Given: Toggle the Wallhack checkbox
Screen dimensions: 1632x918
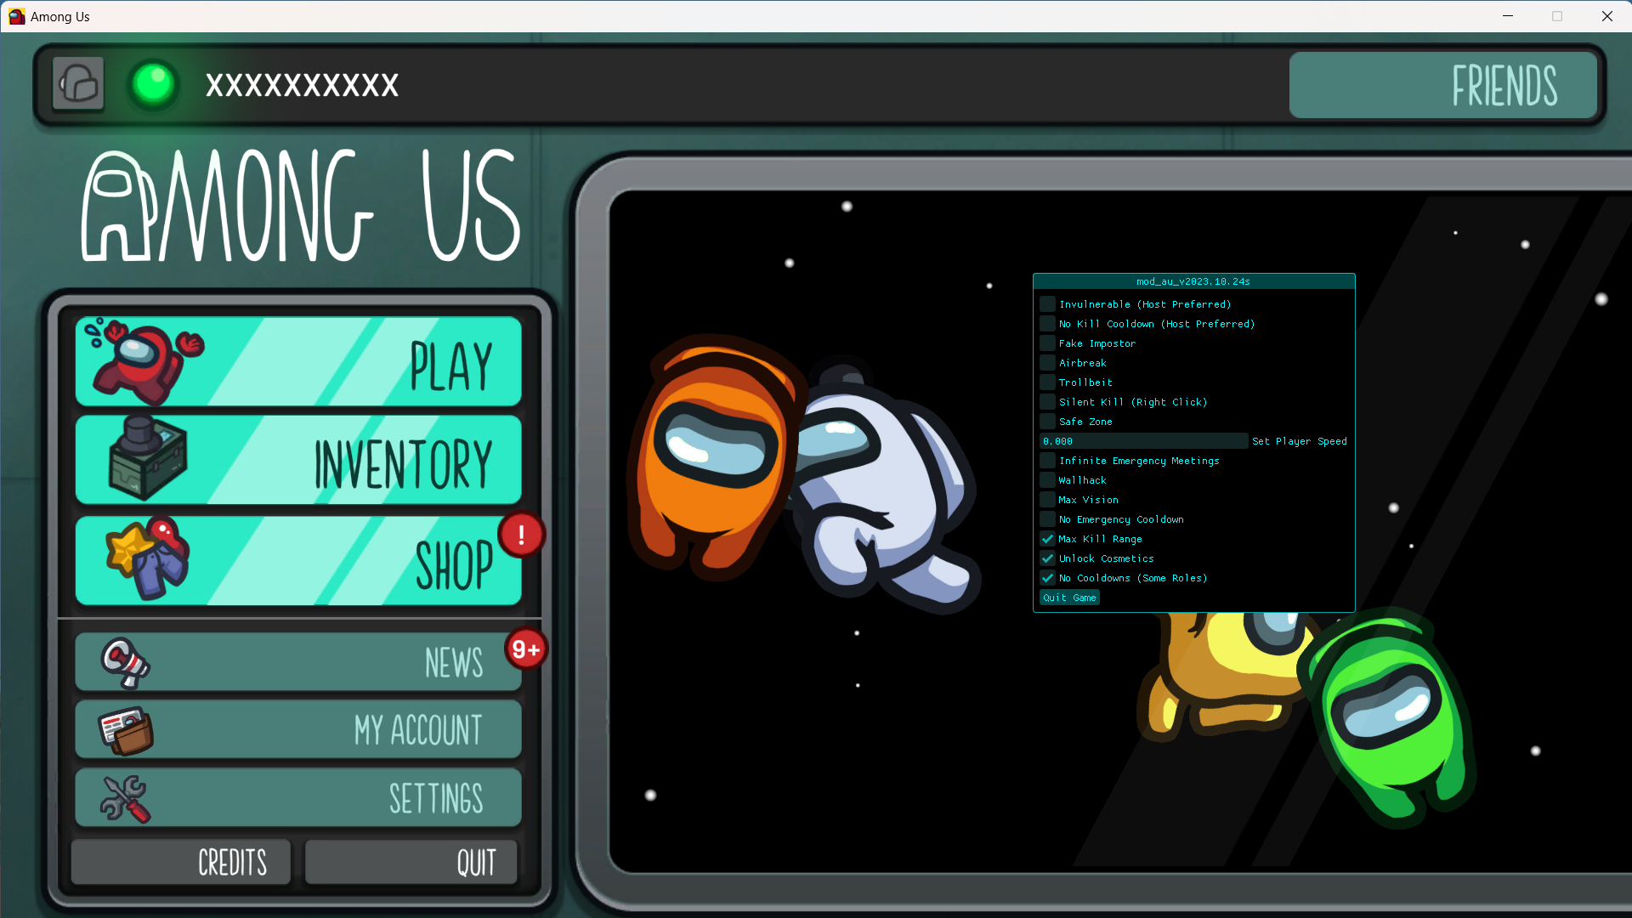Looking at the screenshot, I should [x=1047, y=480].
